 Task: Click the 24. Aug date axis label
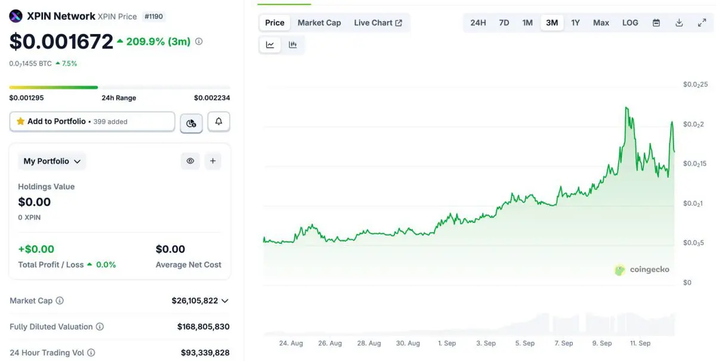coord(291,343)
